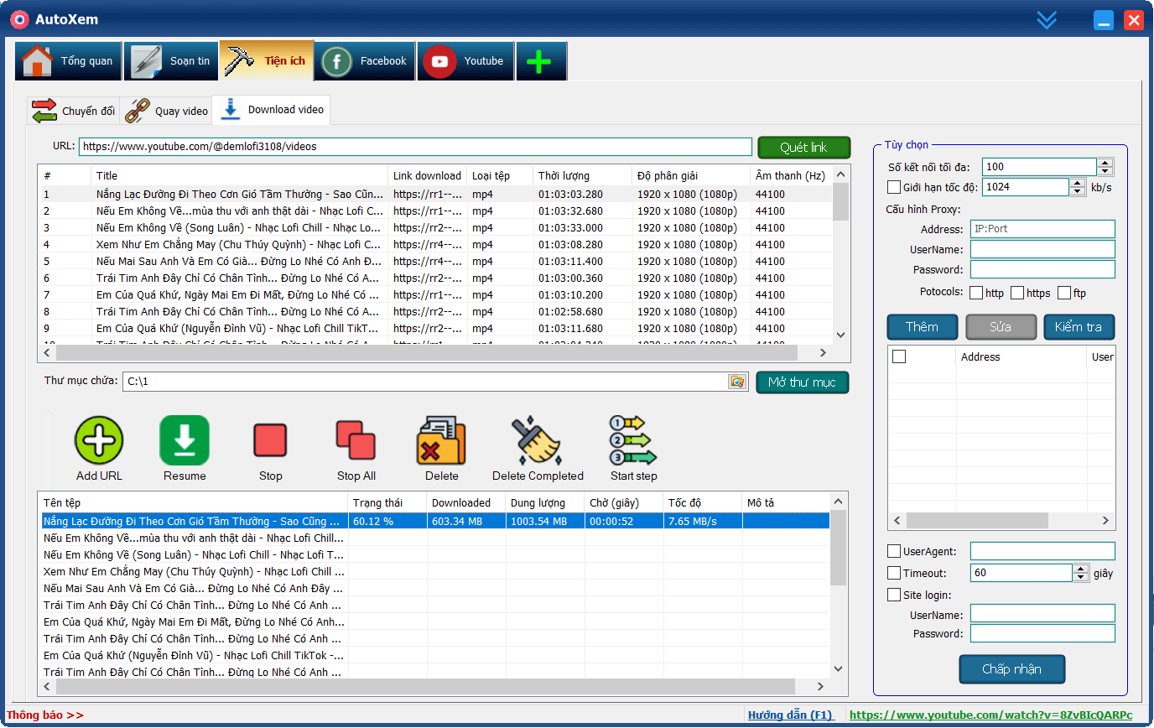Click the green plus add-tab icon
1154x728 pixels.
[x=540, y=61]
